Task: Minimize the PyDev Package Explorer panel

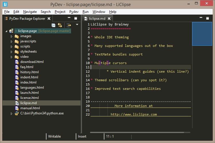Action: coord(70,18)
